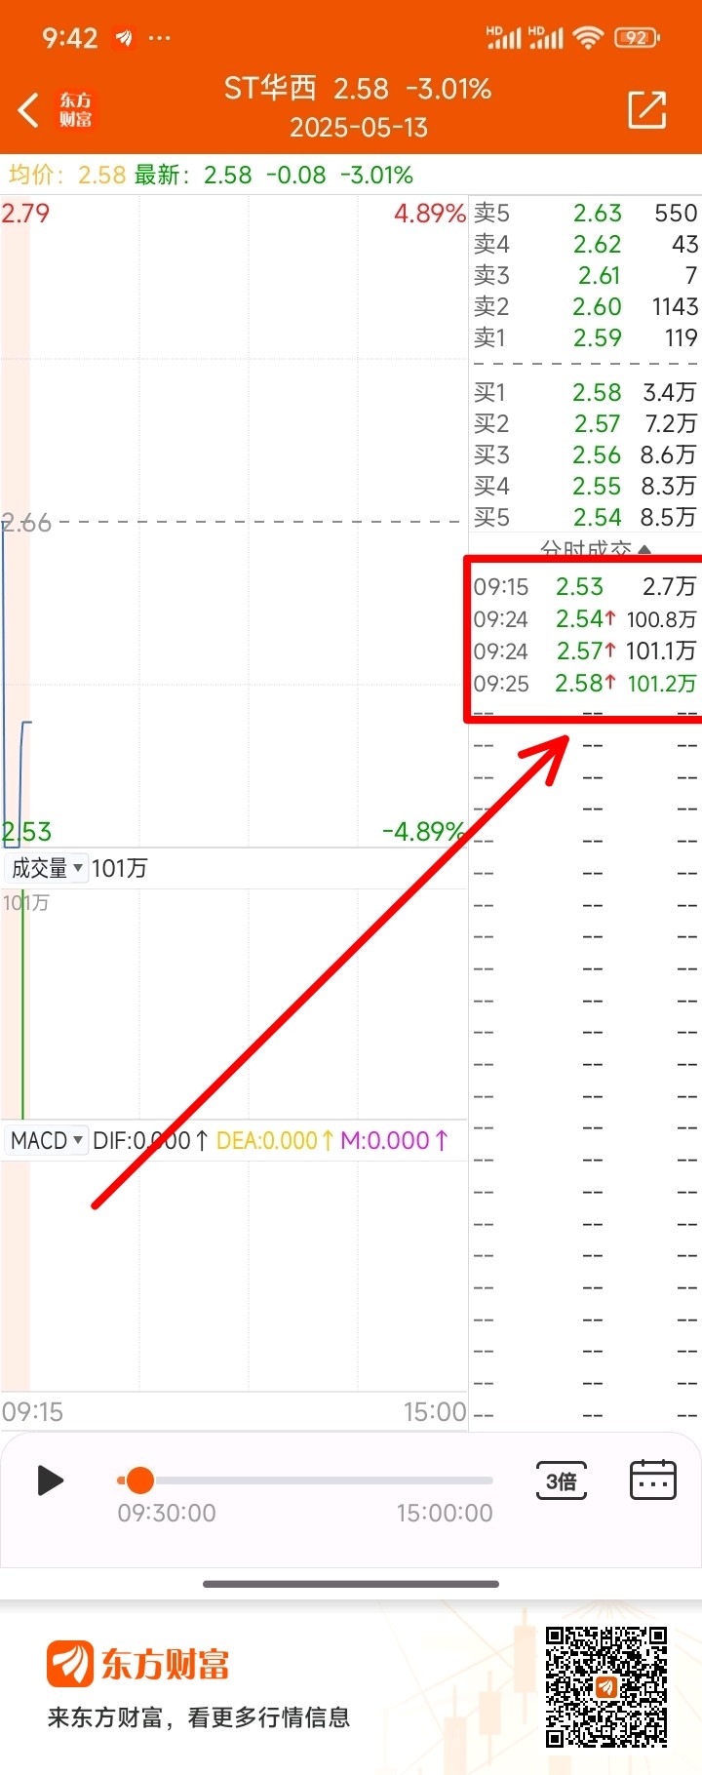Tap the Wi-Fi status icon

(588, 38)
